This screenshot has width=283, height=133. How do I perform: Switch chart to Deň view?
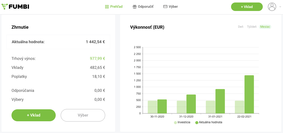coord(241,27)
